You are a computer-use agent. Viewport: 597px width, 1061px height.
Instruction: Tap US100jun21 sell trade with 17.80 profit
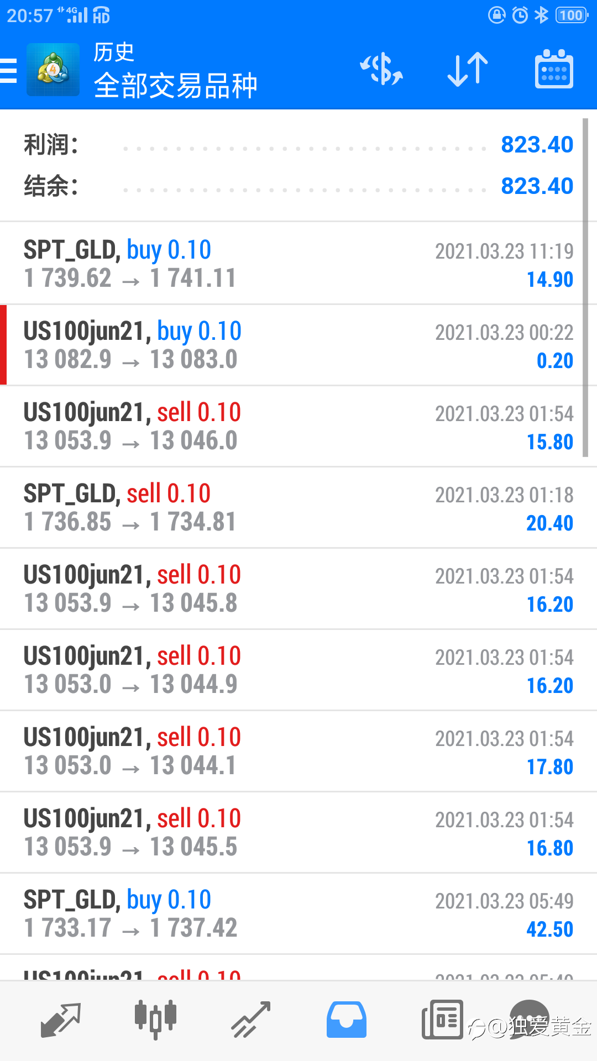298,751
